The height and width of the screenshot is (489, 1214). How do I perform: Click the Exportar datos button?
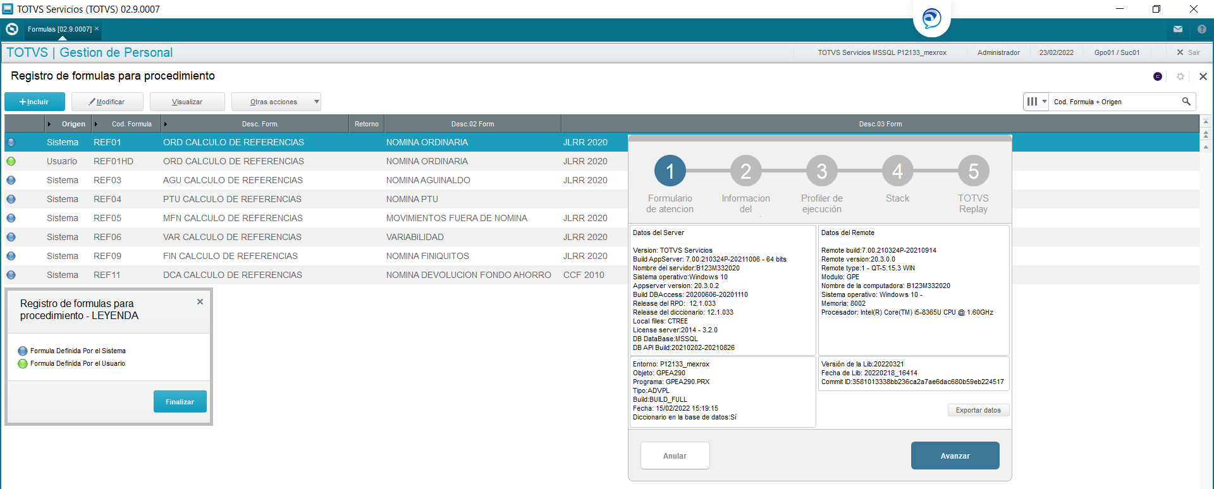[978, 410]
